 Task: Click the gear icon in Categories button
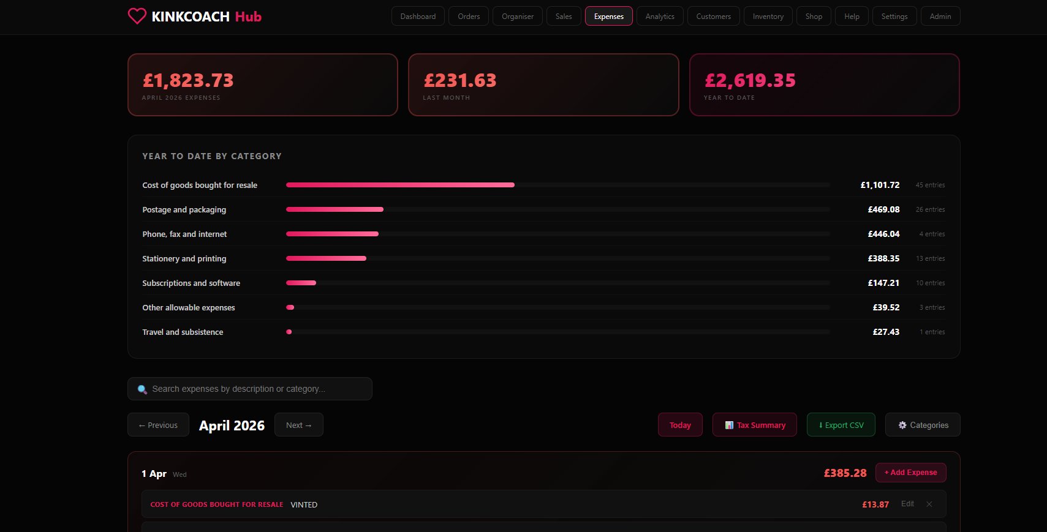click(902, 425)
